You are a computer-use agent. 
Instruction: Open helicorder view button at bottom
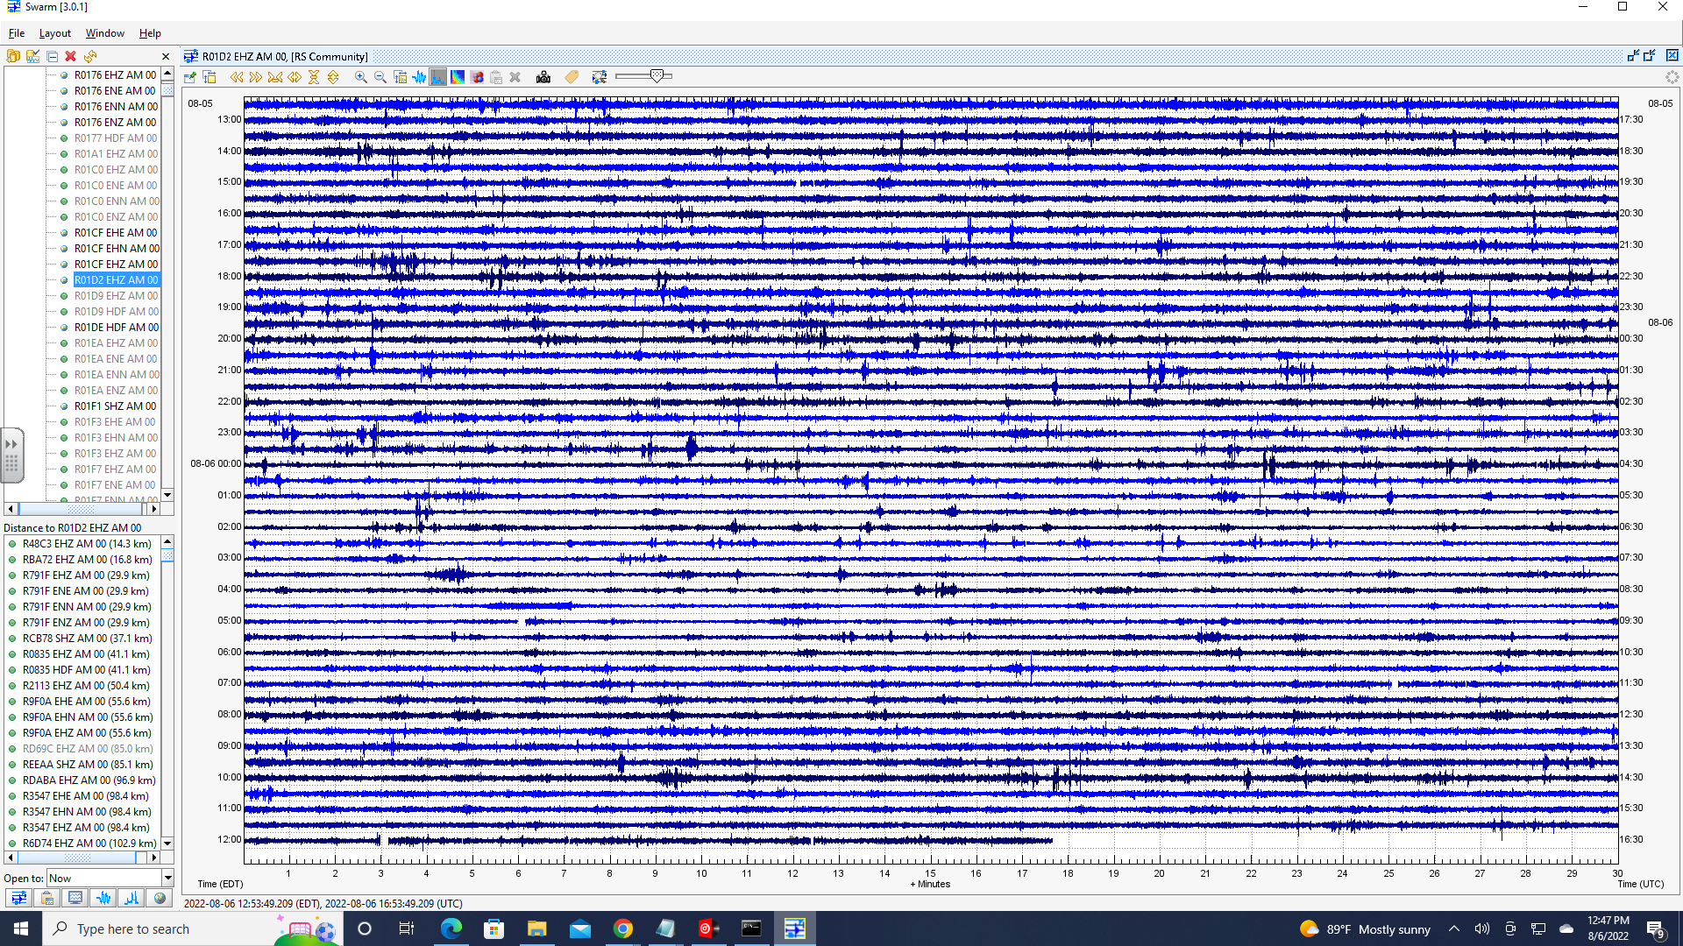click(18, 898)
